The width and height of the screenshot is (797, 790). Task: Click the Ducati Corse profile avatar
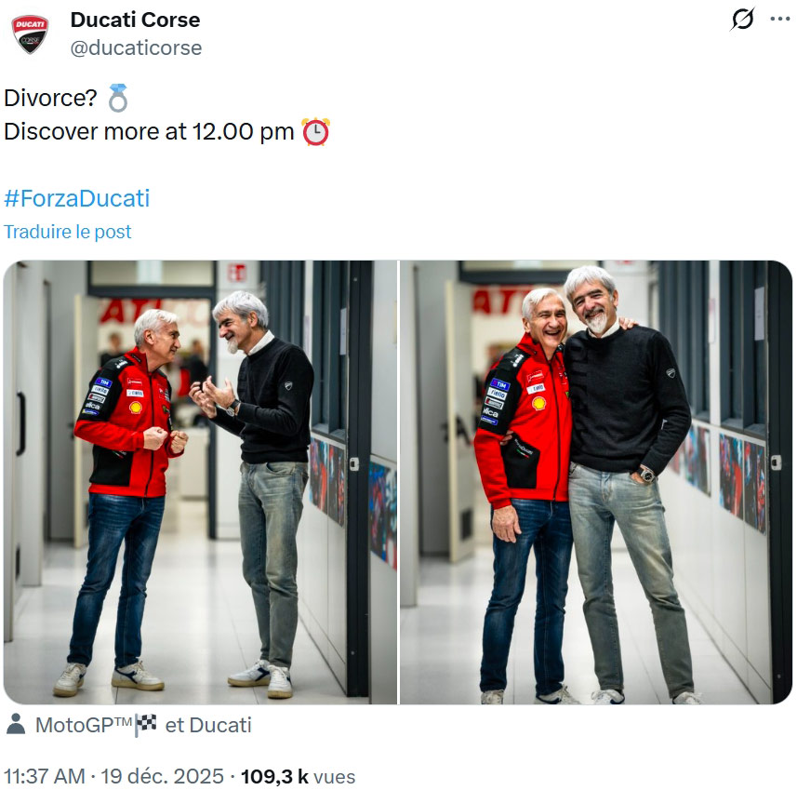click(30, 34)
